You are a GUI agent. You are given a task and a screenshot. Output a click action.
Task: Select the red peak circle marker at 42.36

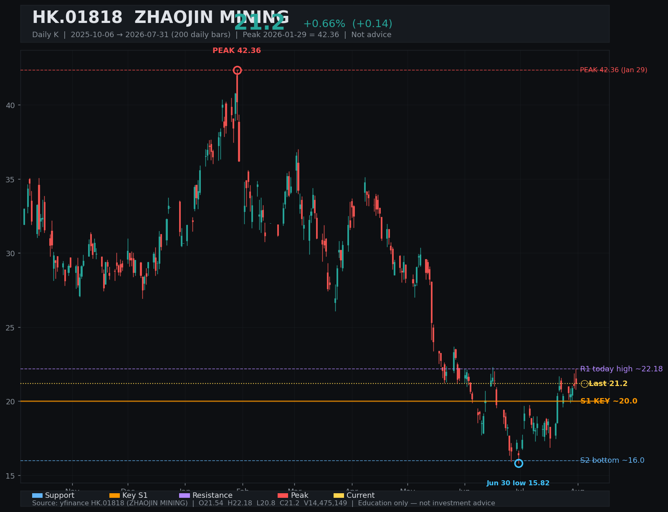[237, 70]
